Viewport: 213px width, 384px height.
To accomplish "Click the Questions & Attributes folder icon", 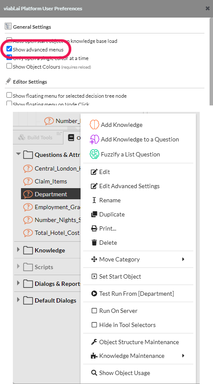I will pyautogui.click(x=28, y=155).
